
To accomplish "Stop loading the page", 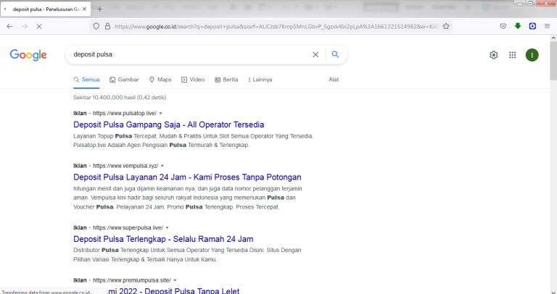I will [x=38, y=26].
